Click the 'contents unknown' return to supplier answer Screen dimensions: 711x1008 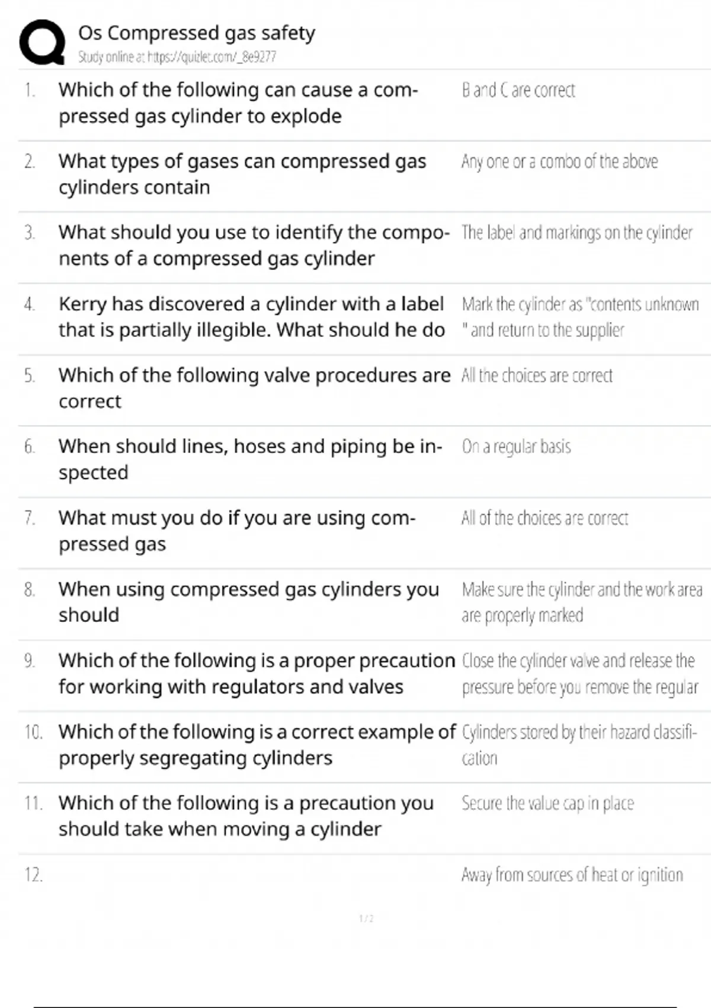click(x=579, y=317)
